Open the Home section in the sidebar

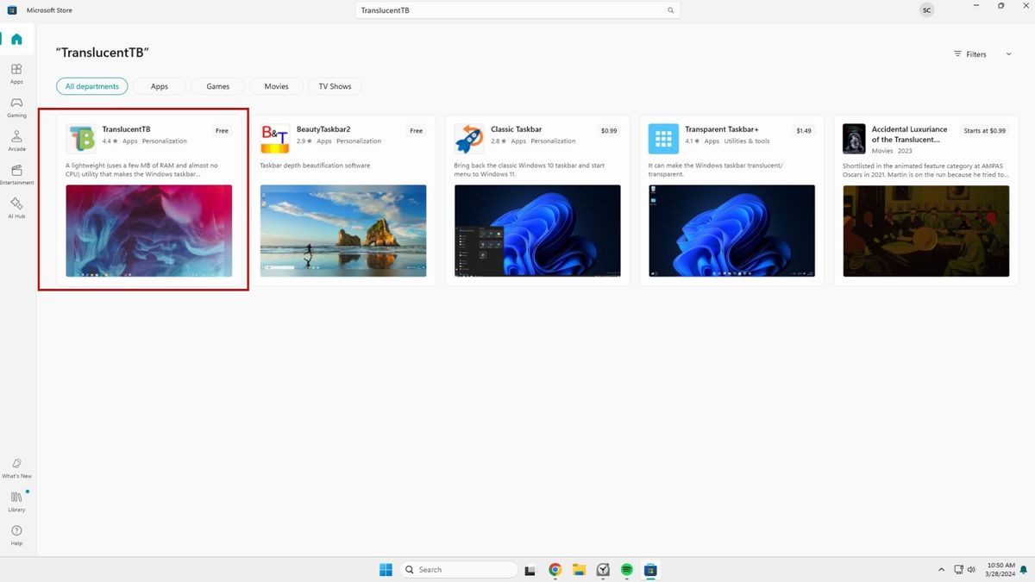(16, 39)
